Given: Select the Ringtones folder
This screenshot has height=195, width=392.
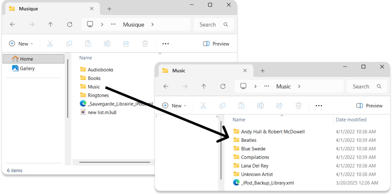Looking at the screenshot, I should [94, 95].
